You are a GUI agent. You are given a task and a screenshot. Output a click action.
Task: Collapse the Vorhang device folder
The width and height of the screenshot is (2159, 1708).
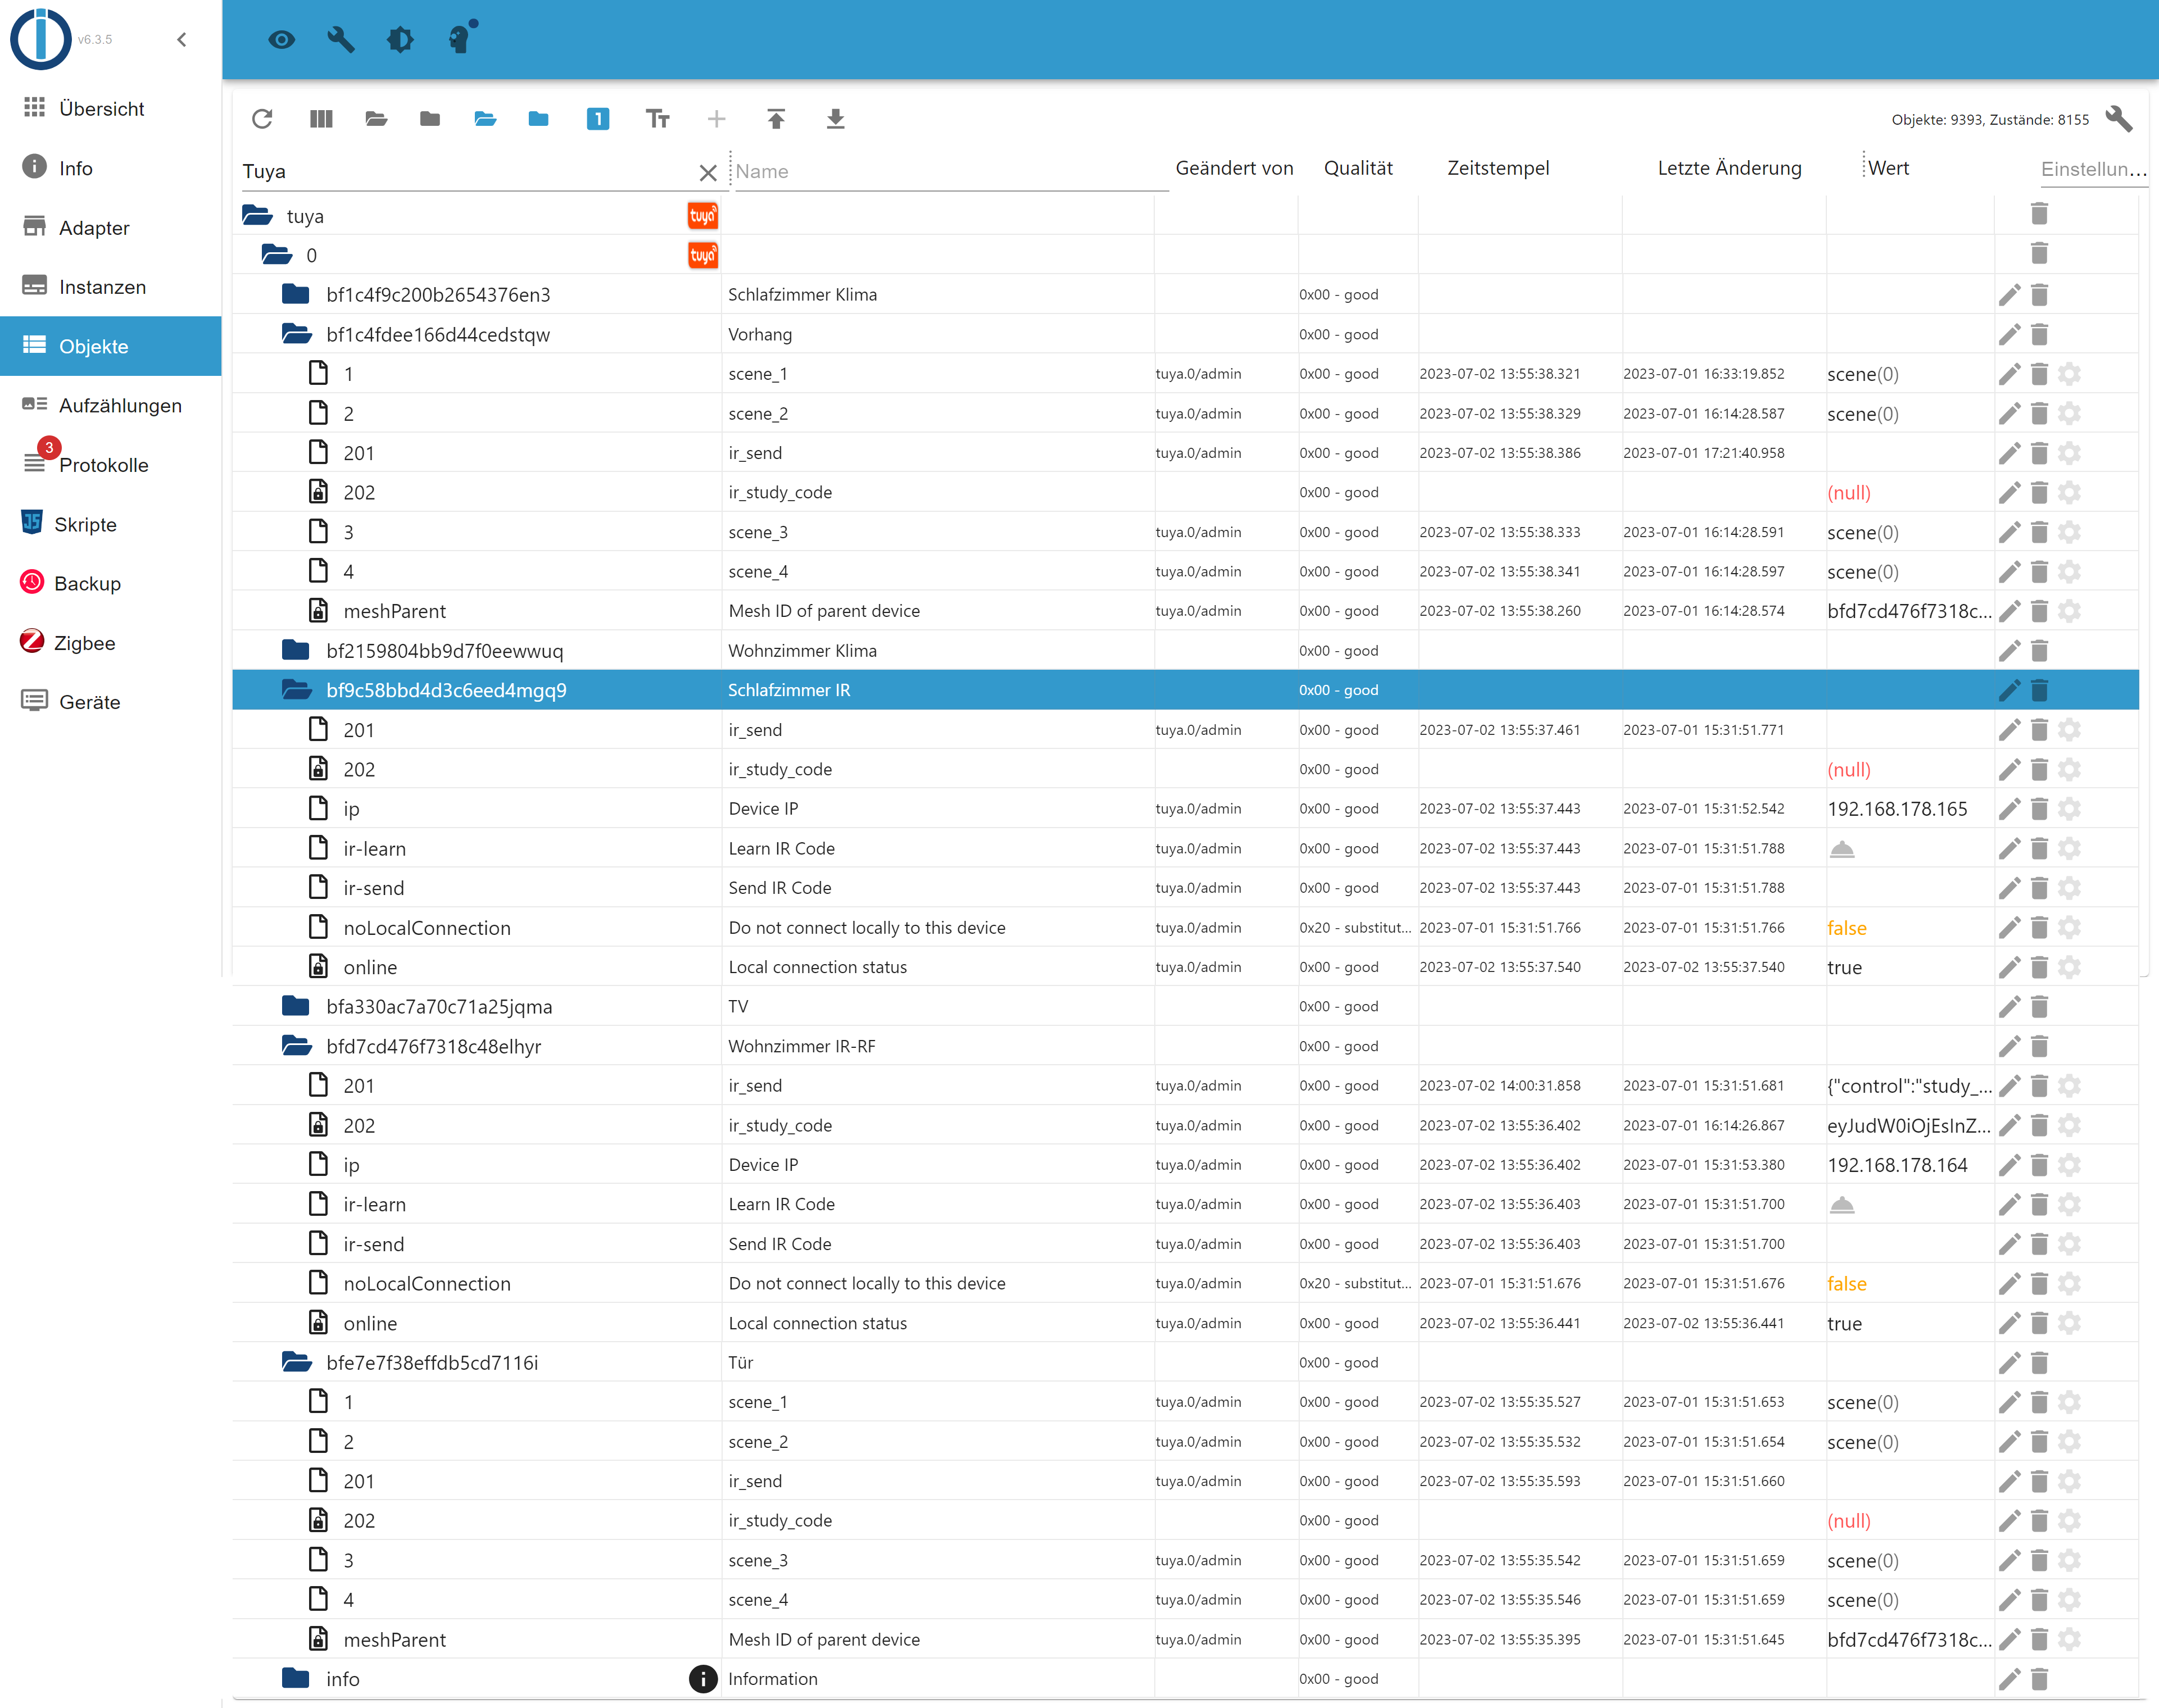pos(296,334)
